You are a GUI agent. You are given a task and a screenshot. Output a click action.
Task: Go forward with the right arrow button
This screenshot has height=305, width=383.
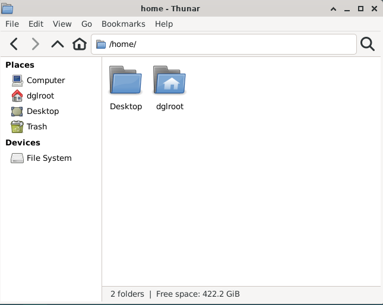coord(36,44)
